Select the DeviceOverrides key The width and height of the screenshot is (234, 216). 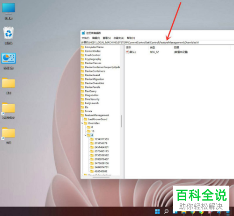coord(95,83)
